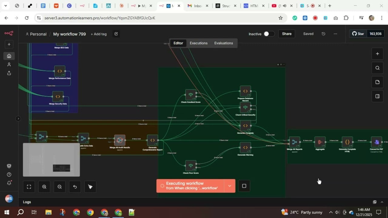Viewport: 388px width, 218px height.
Task: Click the workflow description edit icon
Action: [116, 34]
